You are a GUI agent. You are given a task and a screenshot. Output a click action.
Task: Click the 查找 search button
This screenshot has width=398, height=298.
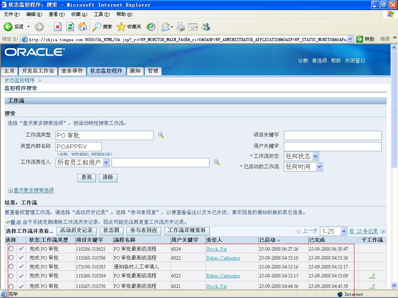click(x=87, y=177)
